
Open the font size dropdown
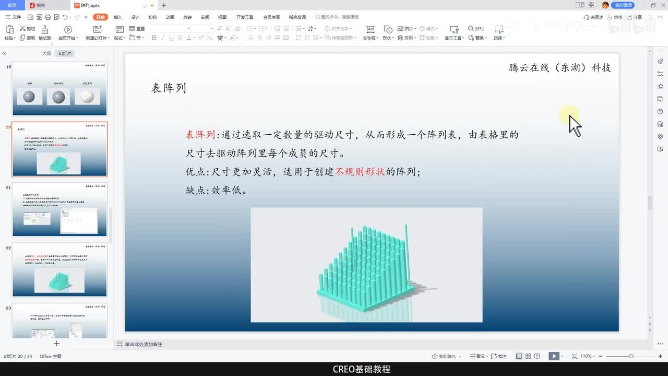click(211, 29)
